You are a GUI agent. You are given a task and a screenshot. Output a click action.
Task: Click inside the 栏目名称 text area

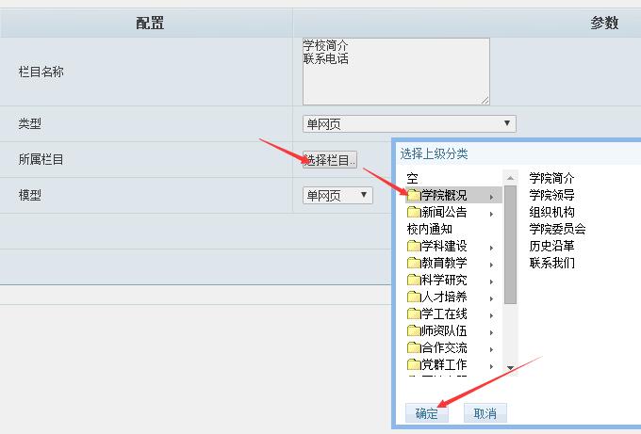click(x=396, y=72)
